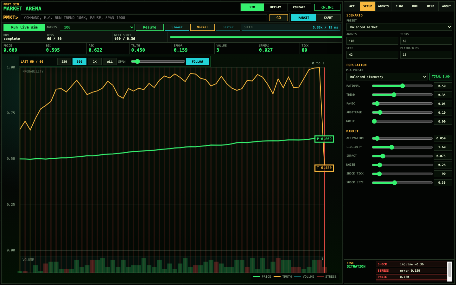Click the SHOCK impulse situation row
Viewport: 456px width, 285px height.
click(x=411, y=264)
